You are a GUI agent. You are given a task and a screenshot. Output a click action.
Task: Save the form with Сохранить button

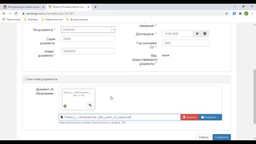point(222,137)
